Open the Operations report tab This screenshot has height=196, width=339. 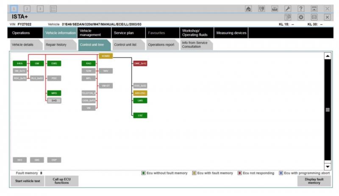click(163, 45)
